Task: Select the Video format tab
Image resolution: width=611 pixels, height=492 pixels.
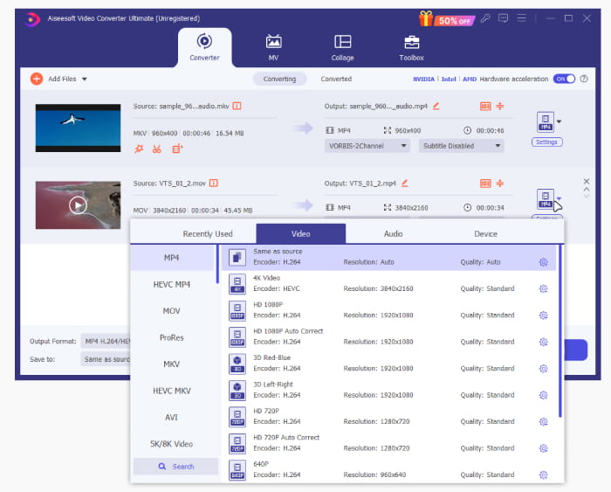Action: [x=301, y=233]
